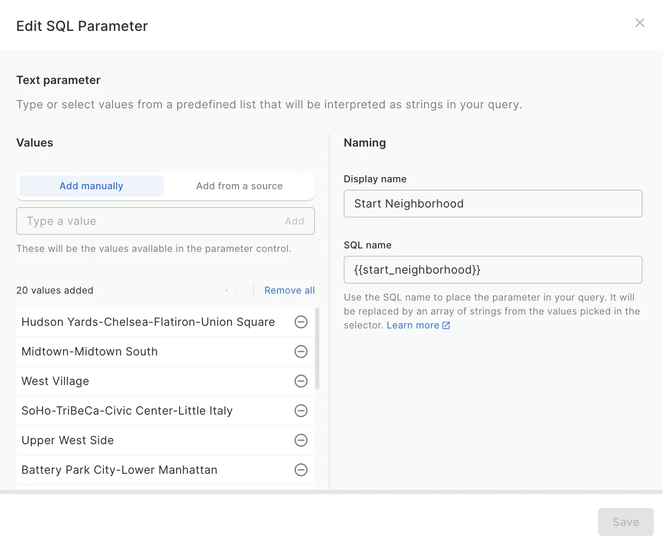Viewport: 663px width, 549px height.
Task: Remove Hudson Yards-Chelsea-Flatiron-Union Square value
Action: [301, 322]
